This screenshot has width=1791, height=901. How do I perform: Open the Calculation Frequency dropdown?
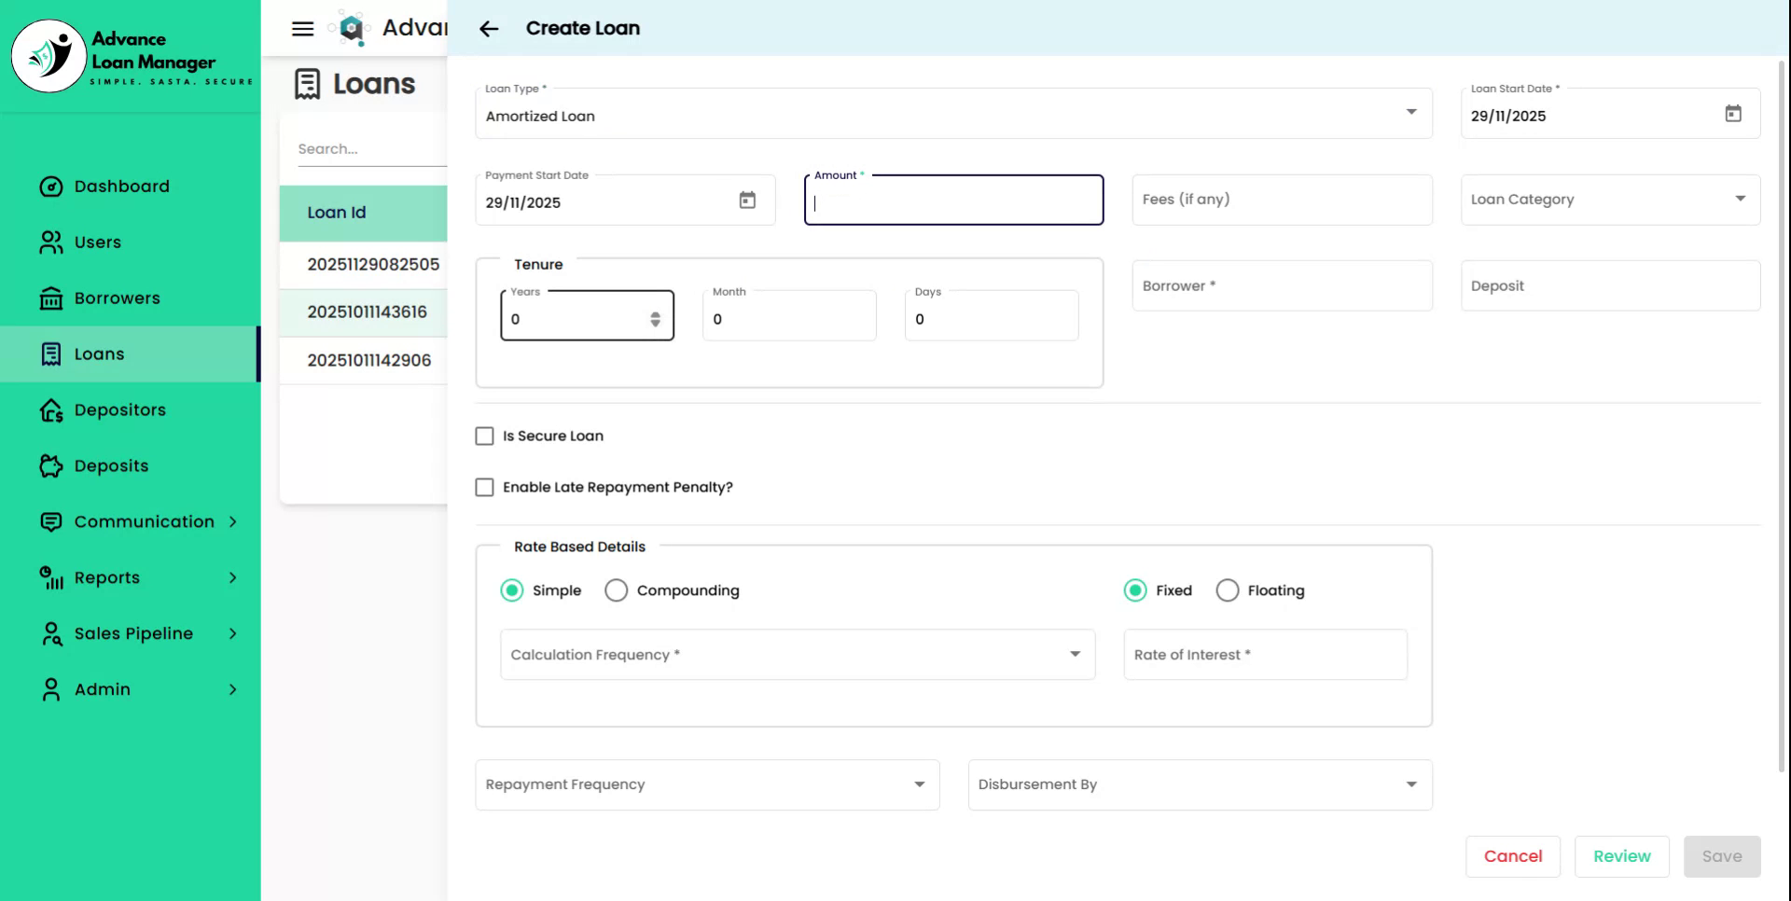click(797, 655)
